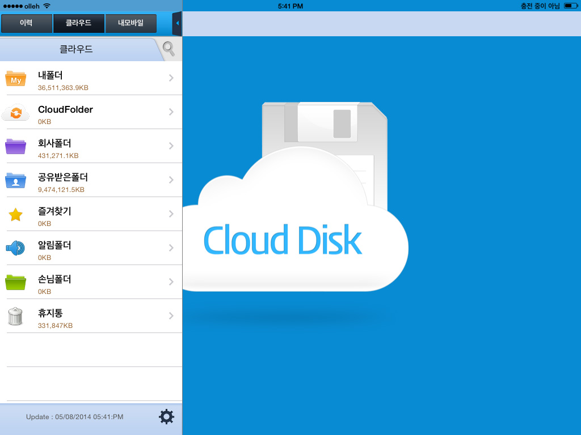Click the blue 공유받은폴더 shared folder icon

(x=15, y=181)
